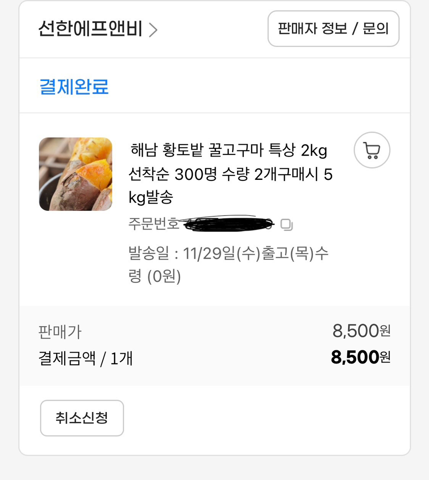
Task: Copy the order number with copy icon
Action: click(287, 225)
